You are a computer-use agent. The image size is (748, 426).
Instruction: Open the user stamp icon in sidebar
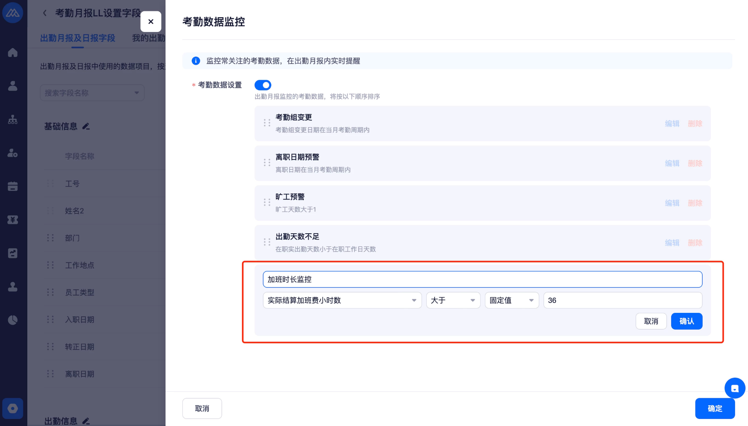tap(13, 287)
